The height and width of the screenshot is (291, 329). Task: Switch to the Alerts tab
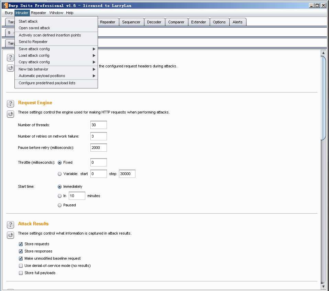[238, 22]
